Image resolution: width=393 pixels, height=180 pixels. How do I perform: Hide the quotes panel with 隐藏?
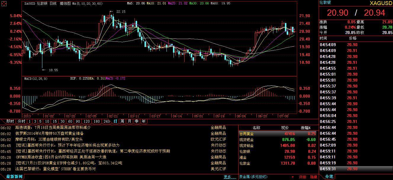coord(314,177)
